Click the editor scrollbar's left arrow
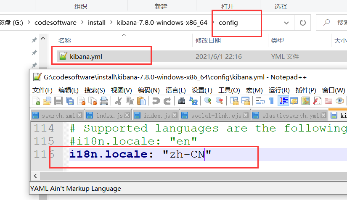Screen dimensions: 347x200 [35, 176]
